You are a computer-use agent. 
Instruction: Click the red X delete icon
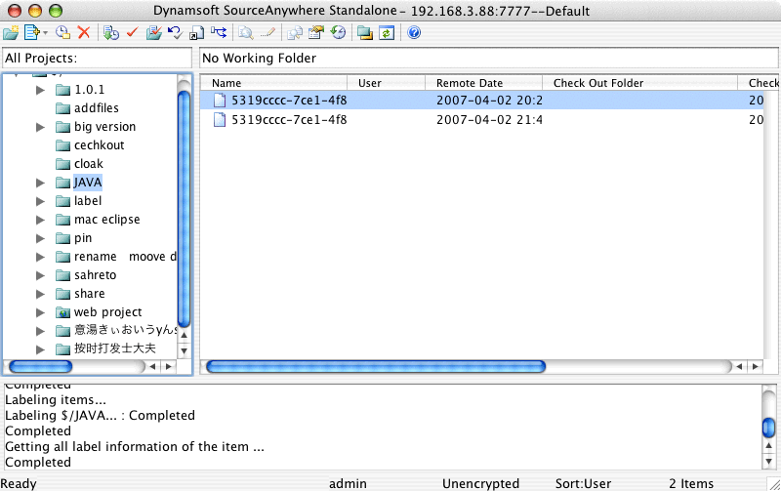(x=84, y=32)
